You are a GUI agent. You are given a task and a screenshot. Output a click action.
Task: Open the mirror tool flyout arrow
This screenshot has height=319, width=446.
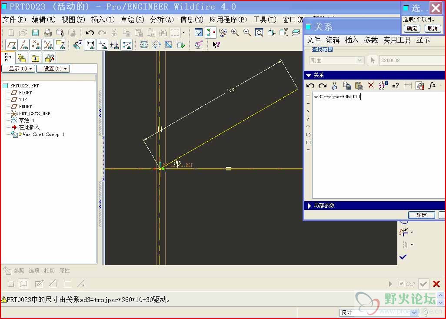(412, 244)
